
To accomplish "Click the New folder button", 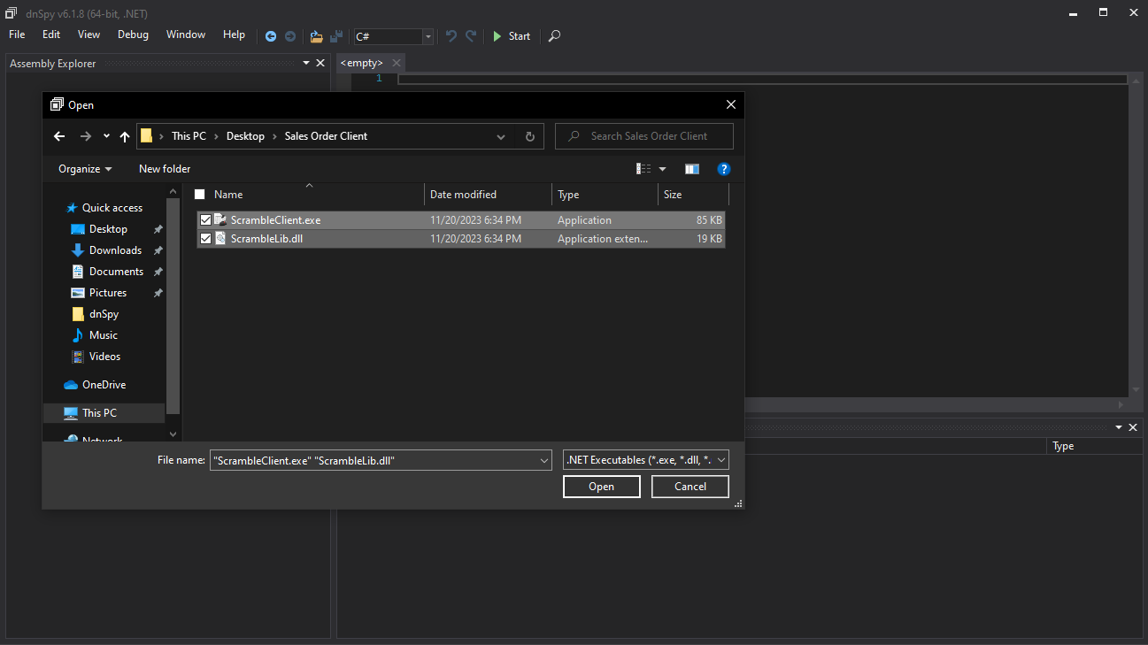I will [165, 169].
